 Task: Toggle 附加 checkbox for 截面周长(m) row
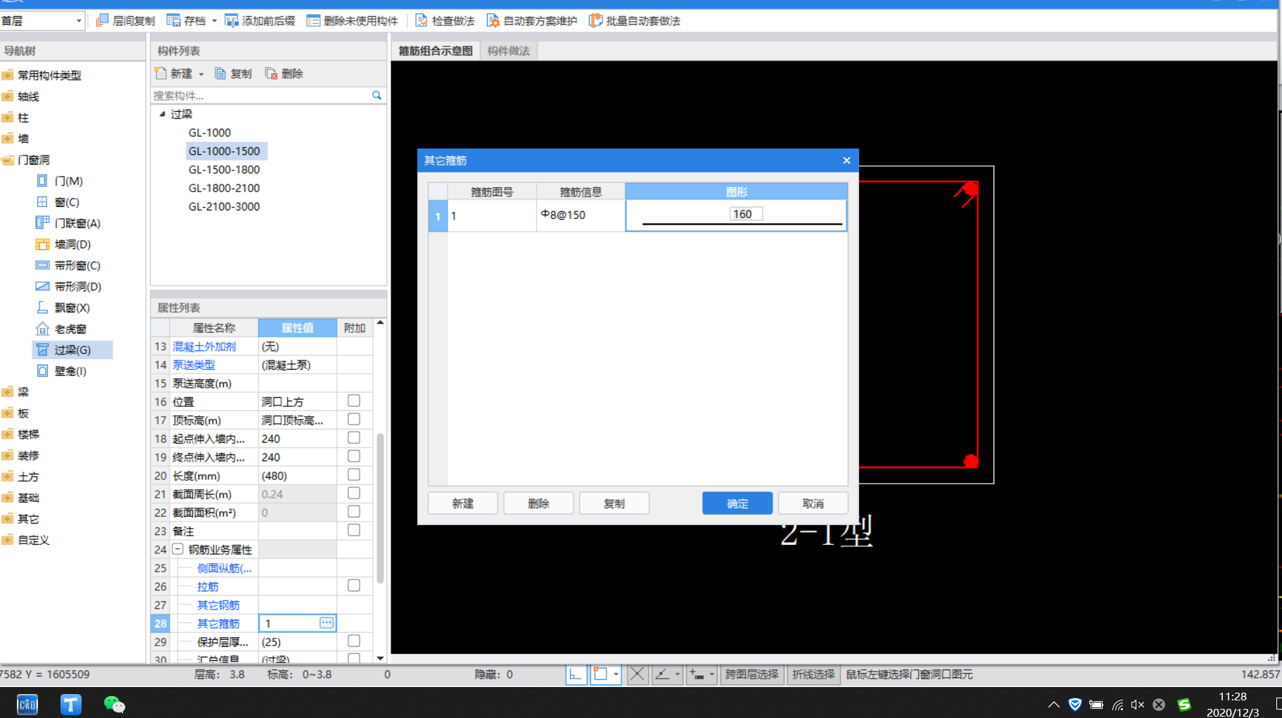[354, 493]
